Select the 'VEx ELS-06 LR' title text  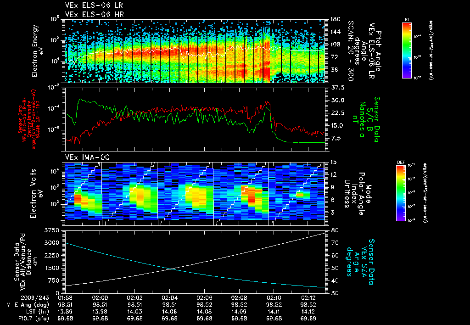point(94,6)
